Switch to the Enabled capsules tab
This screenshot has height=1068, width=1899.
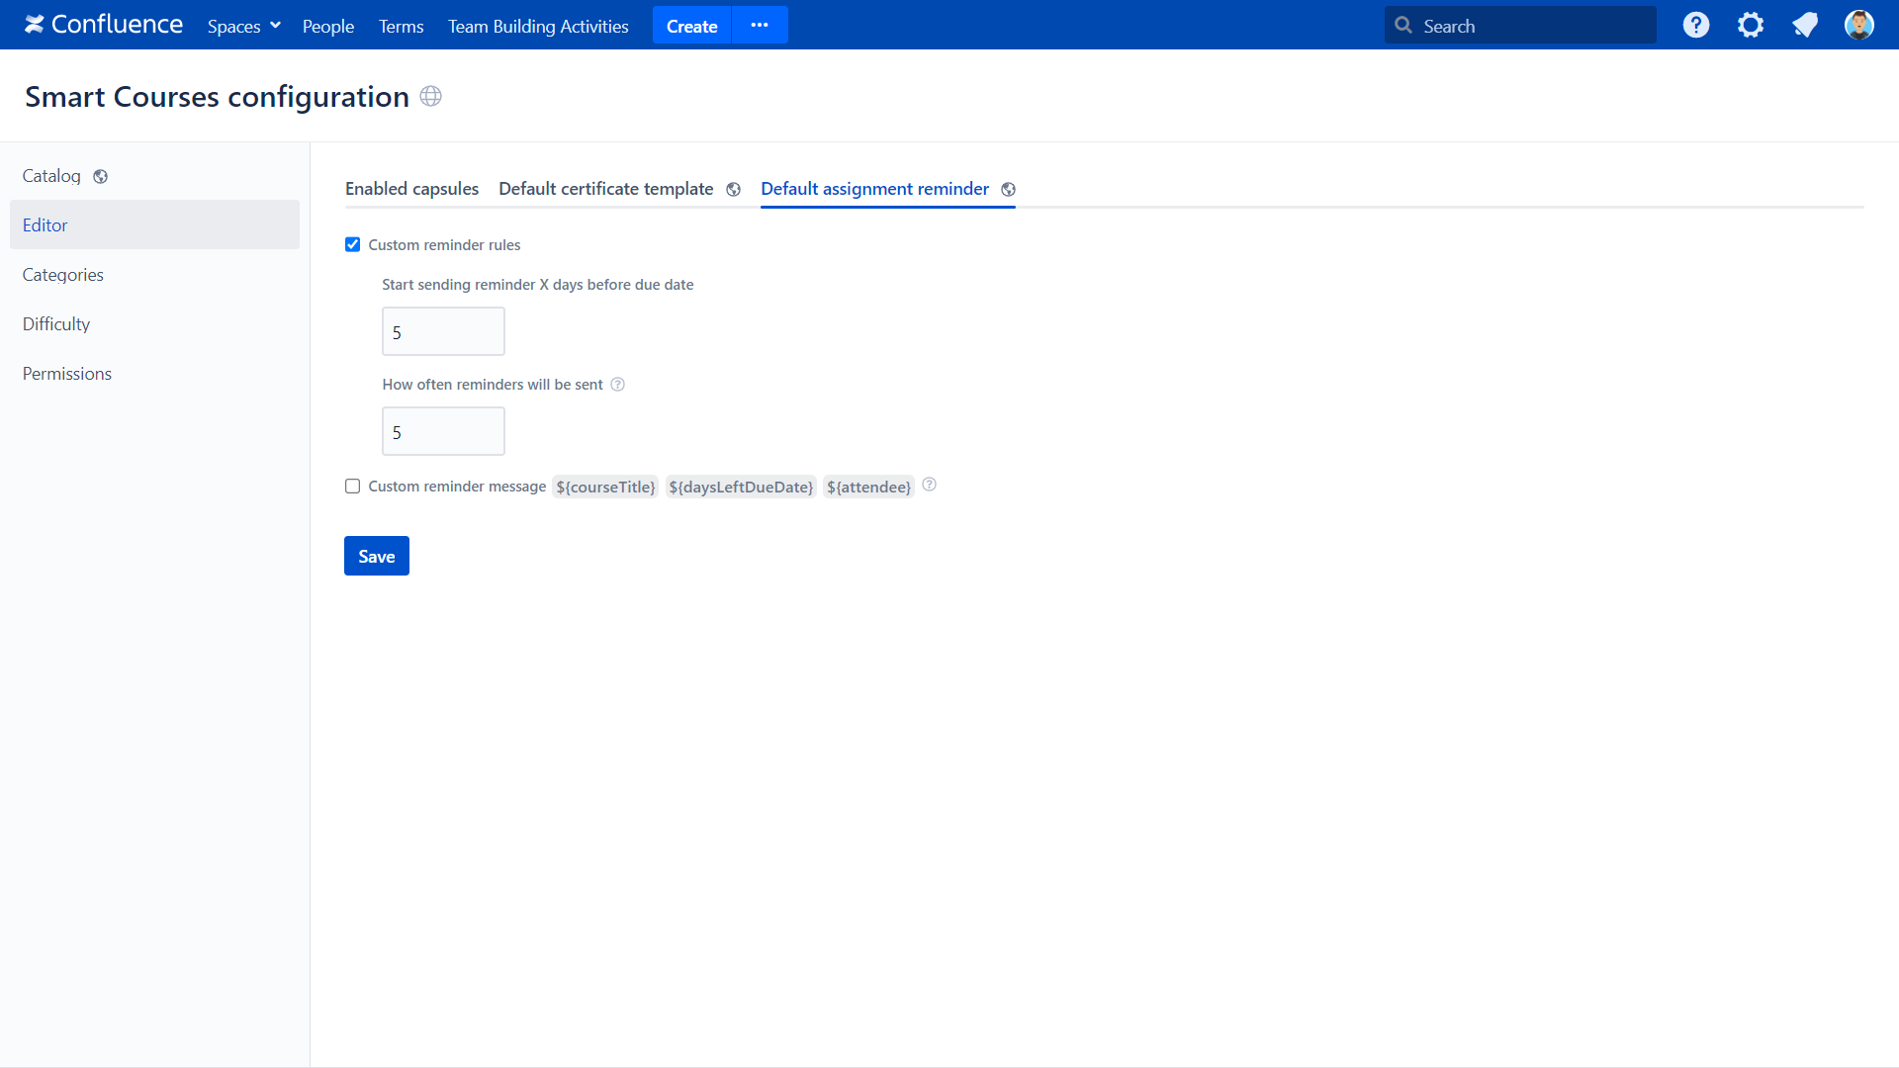(411, 188)
